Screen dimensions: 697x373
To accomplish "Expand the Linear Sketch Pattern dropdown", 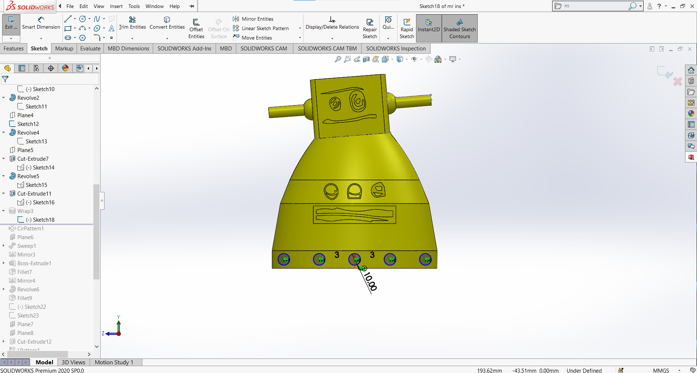I will coord(300,28).
